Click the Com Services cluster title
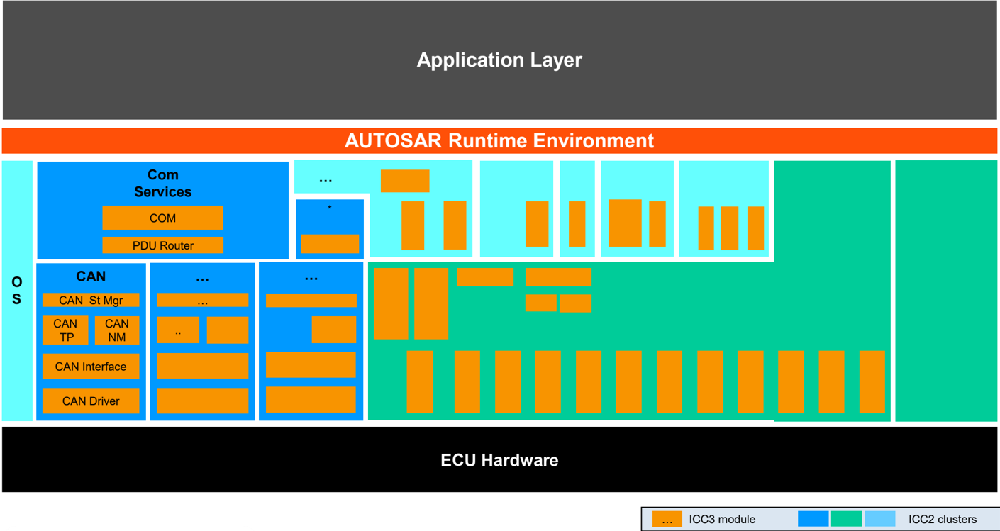 tap(163, 183)
